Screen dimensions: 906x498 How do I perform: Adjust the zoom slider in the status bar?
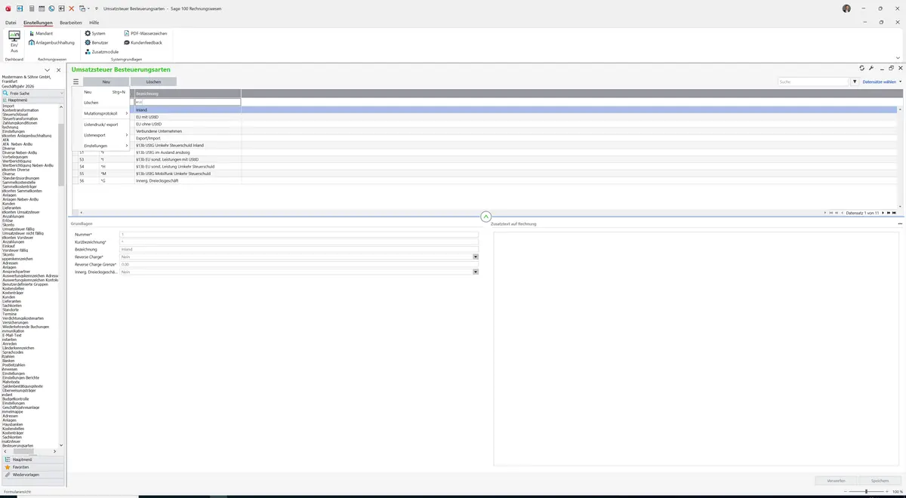pyautogui.click(x=866, y=491)
